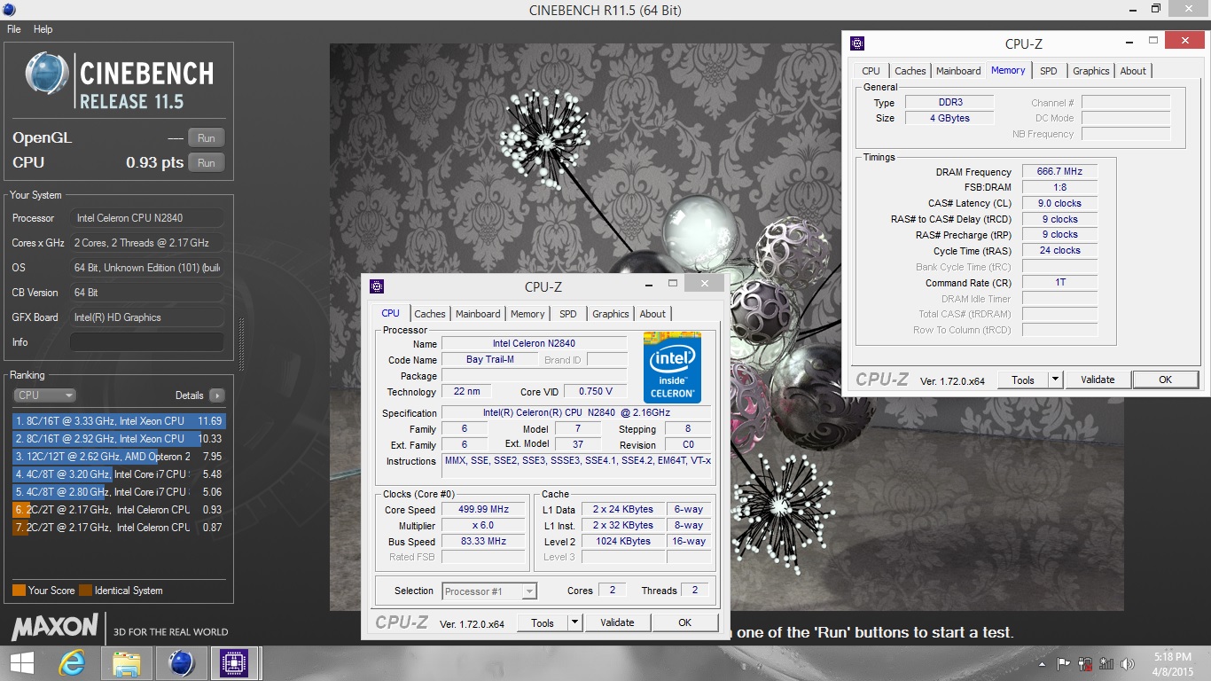Open About tab in Memory CPU-Z window
The height and width of the screenshot is (681, 1211).
(1133, 71)
